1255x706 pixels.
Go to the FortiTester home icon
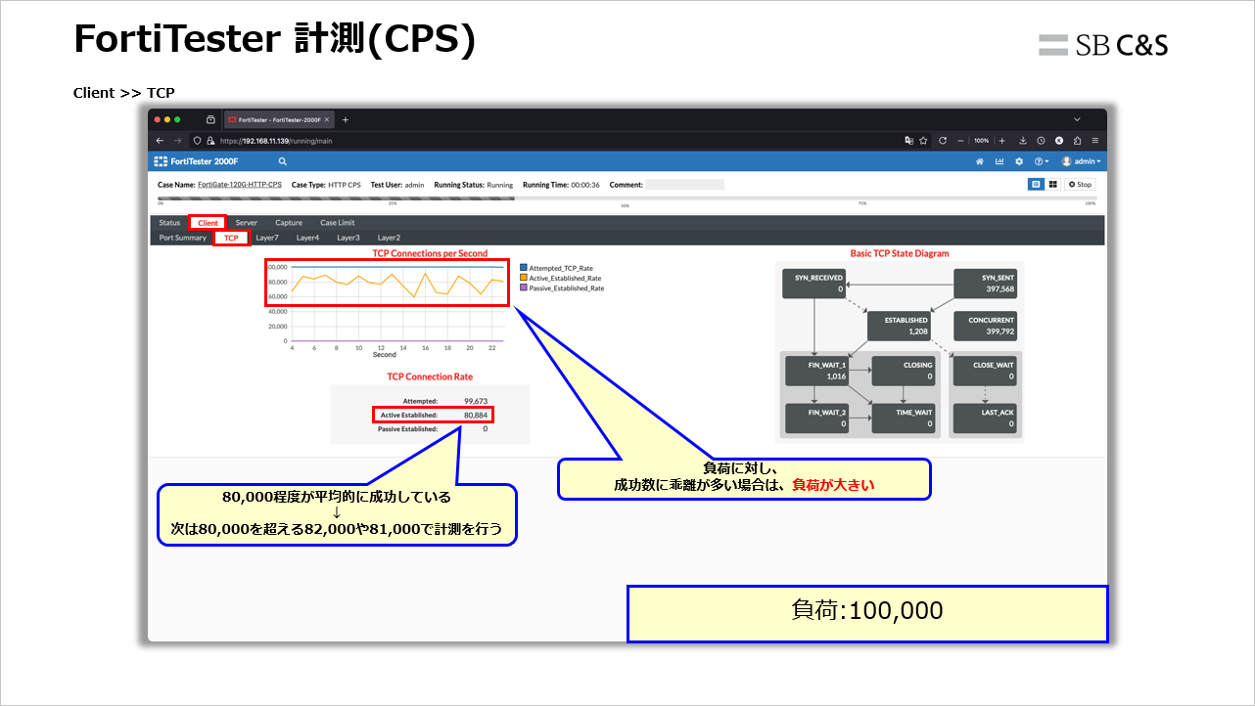(980, 161)
